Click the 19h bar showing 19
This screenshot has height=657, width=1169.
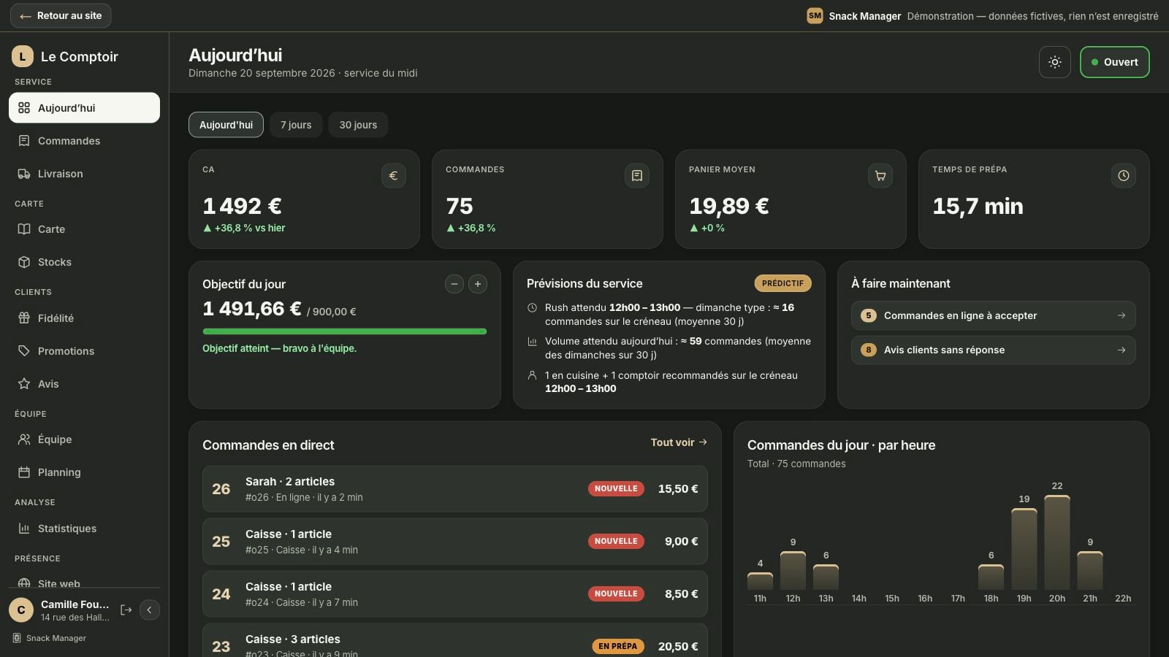click(1024, 549)
